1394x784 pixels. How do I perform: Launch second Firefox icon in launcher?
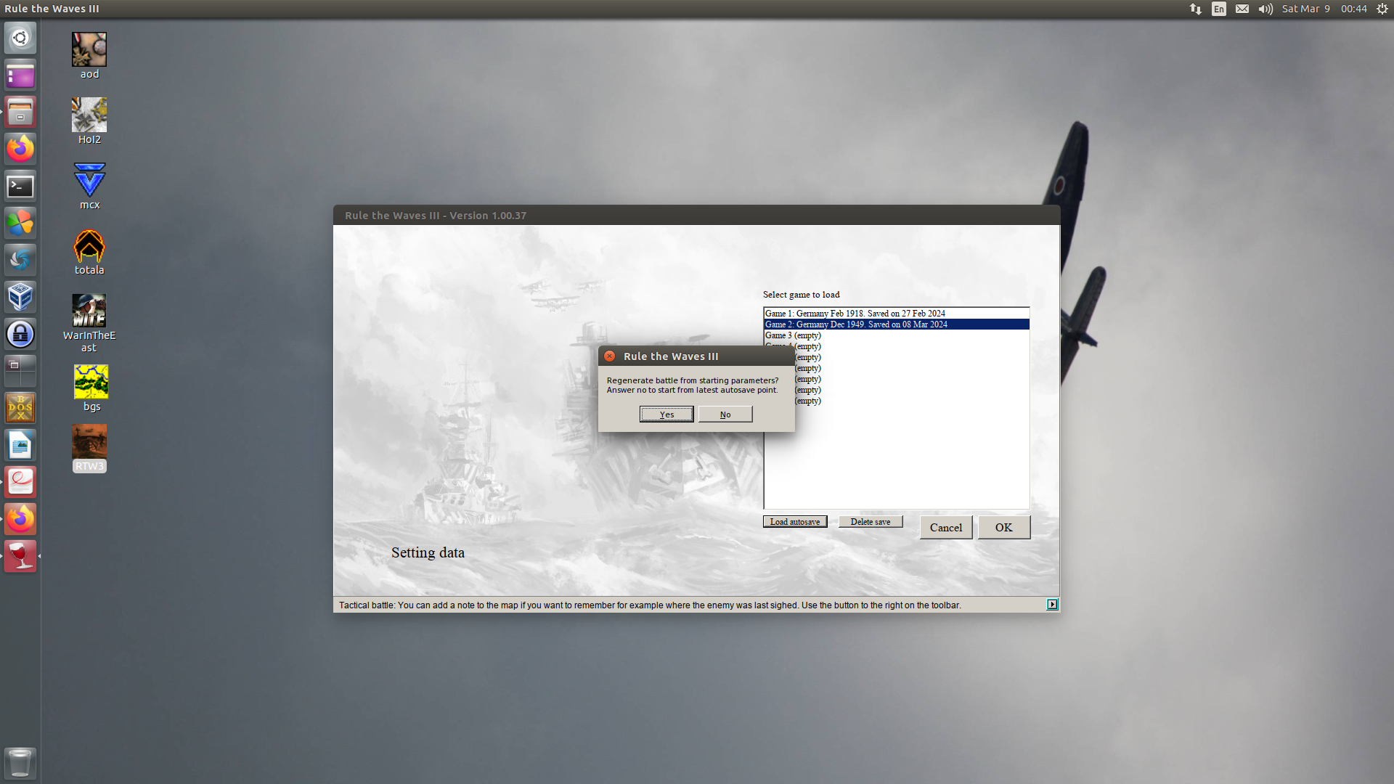[20, 519]
